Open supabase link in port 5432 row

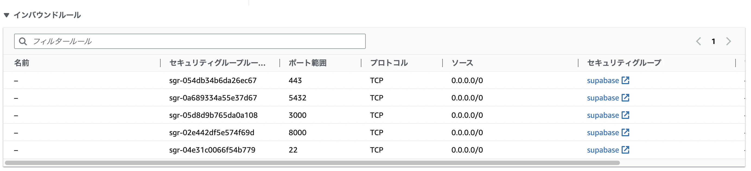coord(603,98)
